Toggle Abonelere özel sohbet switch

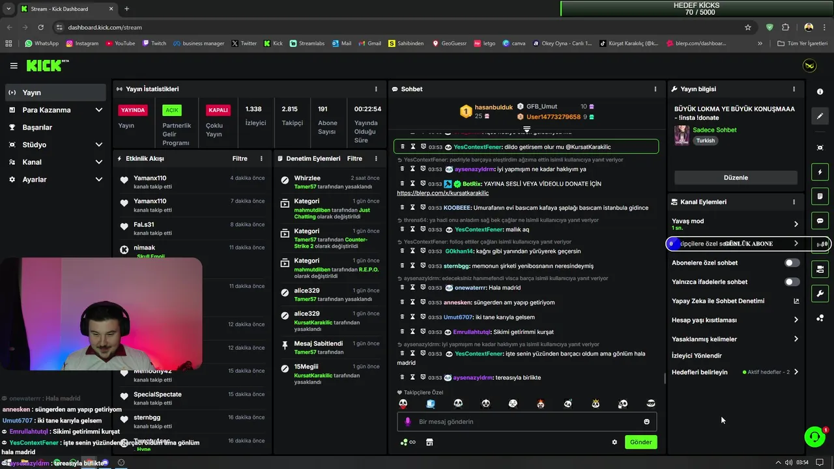coord(792,263)
